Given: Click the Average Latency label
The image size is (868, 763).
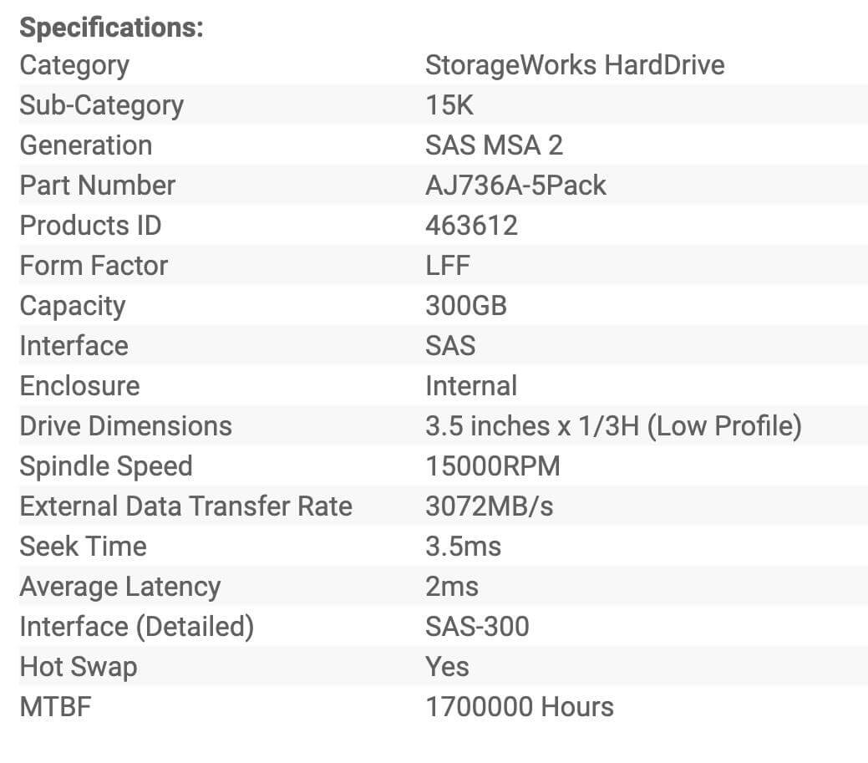Looking at the screenshot, I should (x=119, y=587).
